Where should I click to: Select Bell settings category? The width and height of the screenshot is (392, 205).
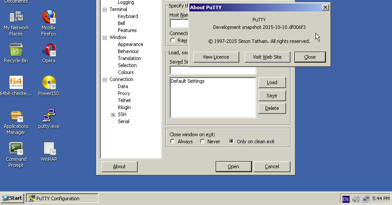click(121, 23)
